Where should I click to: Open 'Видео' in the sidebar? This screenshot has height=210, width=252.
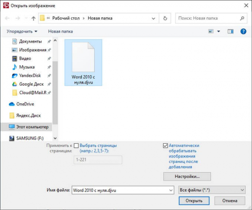point(25,58)
